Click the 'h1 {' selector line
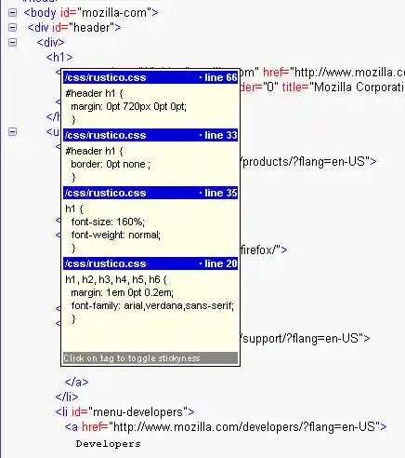 pyautogui.click(x=74, y=209)
